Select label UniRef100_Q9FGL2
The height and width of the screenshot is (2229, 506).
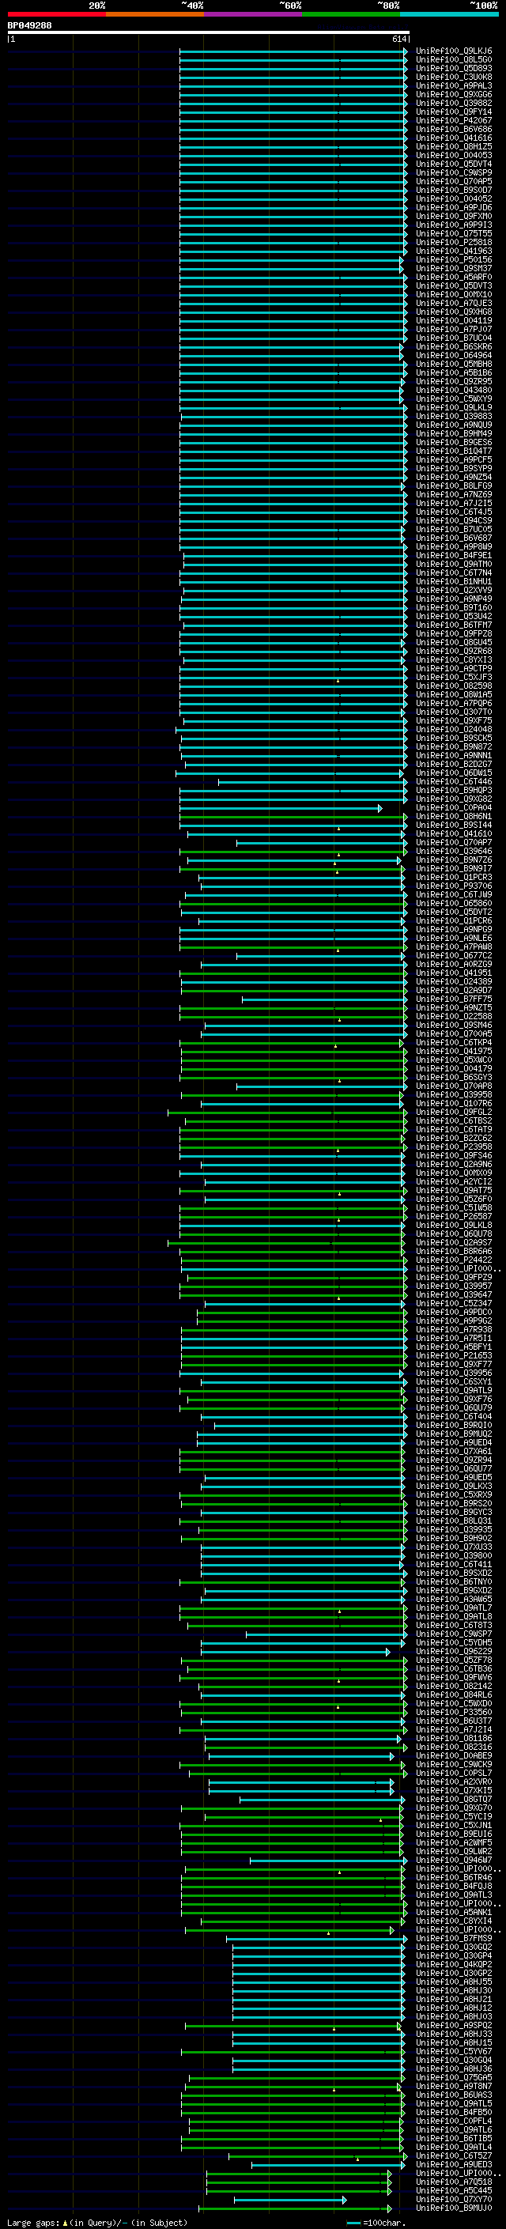454,1113
